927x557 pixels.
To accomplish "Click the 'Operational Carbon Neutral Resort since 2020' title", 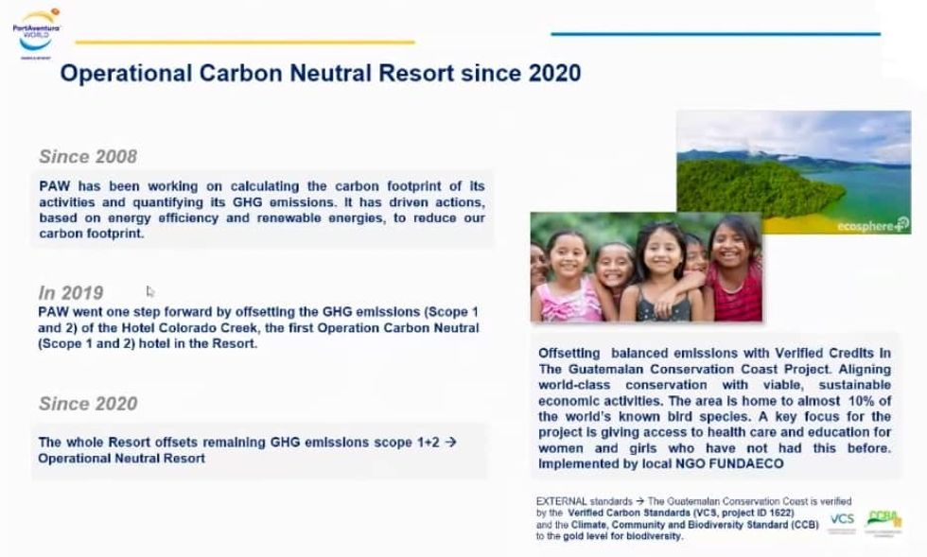I will (321, 73).
